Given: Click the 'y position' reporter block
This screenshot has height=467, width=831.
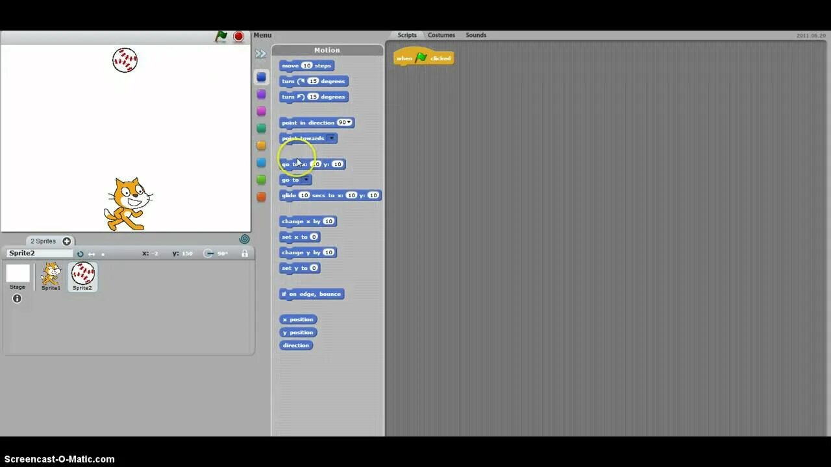Looking at the screenshot, I should pos(298,332).
